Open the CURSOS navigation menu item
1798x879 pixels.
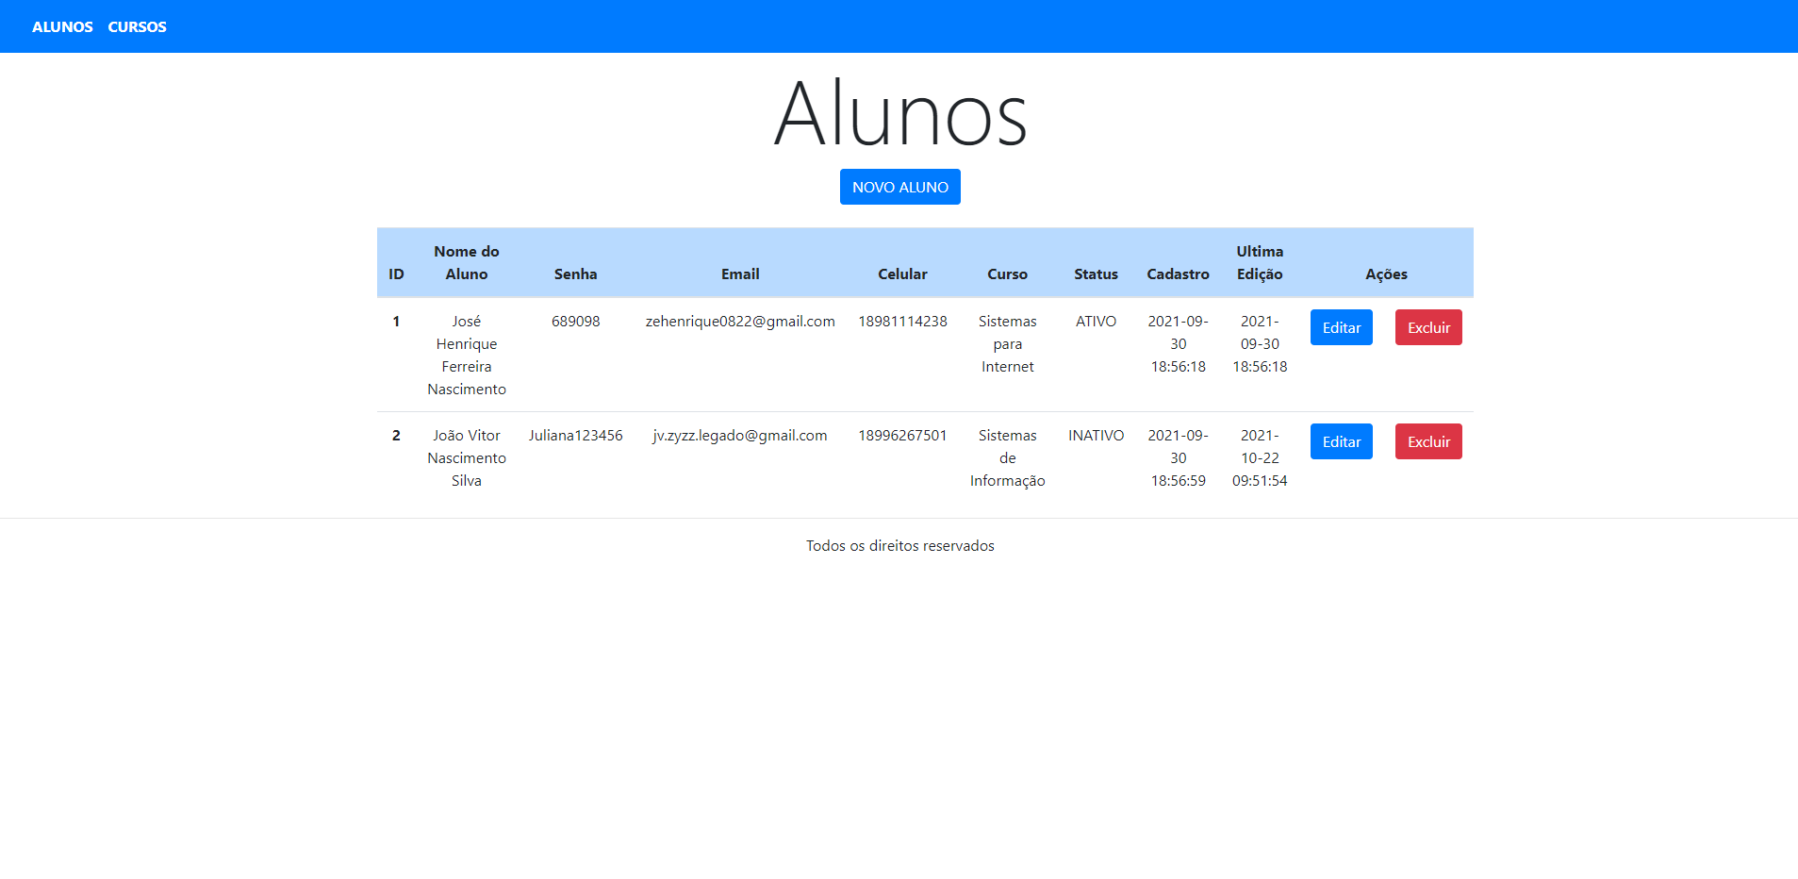136,26
